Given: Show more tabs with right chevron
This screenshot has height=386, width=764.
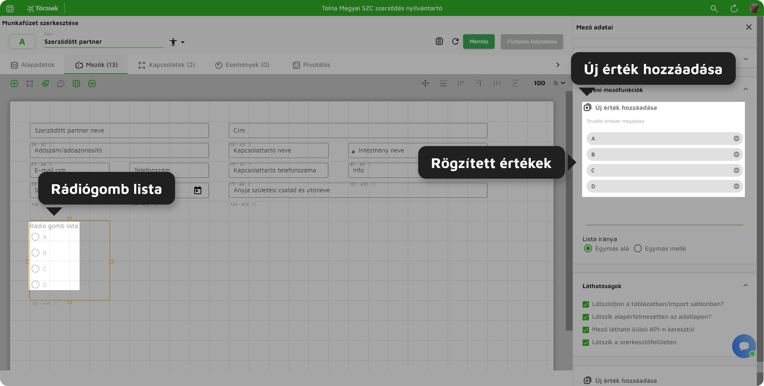Looking at the screenshot, I should pos(558,65).
